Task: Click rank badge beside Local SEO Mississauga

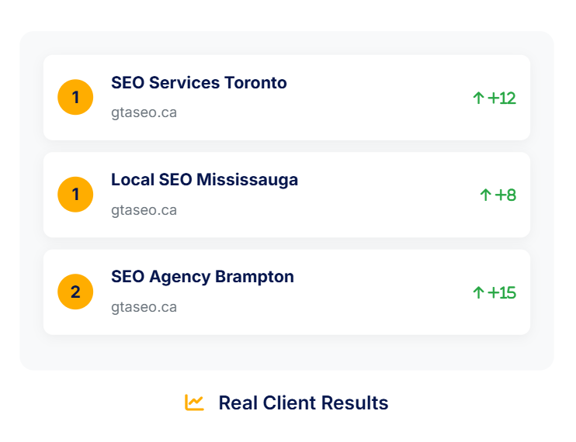Action: pyautogui.click(x=75, y=195)
